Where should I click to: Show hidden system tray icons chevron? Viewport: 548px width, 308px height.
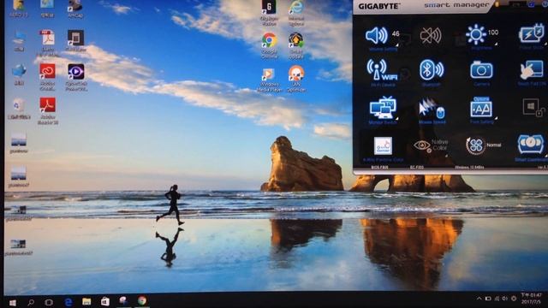tap(479, 299)
